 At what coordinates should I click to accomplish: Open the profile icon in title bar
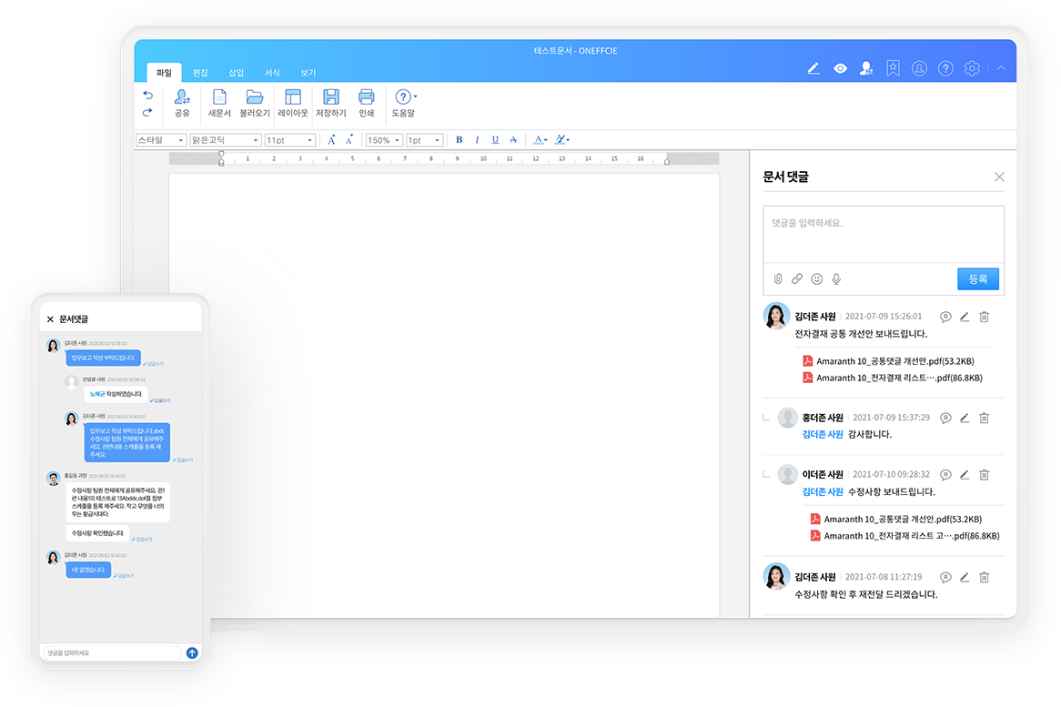tap(919, 68)
